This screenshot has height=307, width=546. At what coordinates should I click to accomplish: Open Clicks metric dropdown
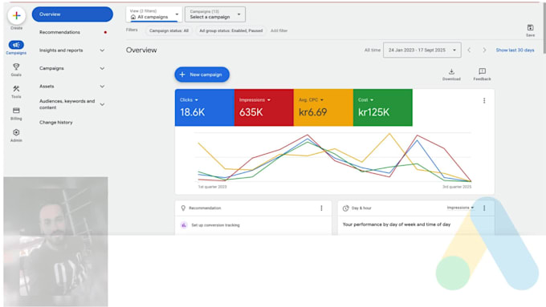coord(189,99)
